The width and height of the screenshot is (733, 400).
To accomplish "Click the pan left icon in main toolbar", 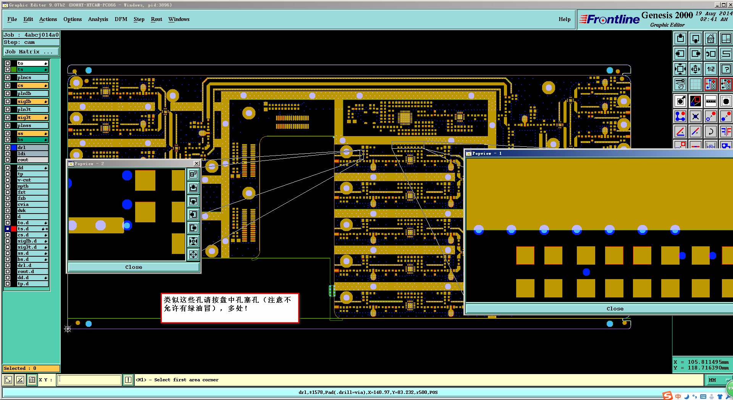I will (x=680, y=54).
